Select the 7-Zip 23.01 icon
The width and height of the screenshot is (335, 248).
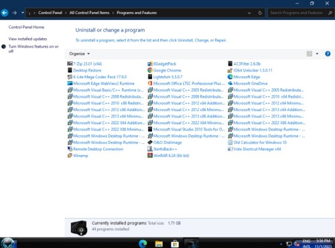pos(70,64)
